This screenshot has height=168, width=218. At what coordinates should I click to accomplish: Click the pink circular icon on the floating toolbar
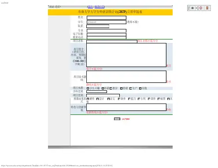[x=201, y=8]
